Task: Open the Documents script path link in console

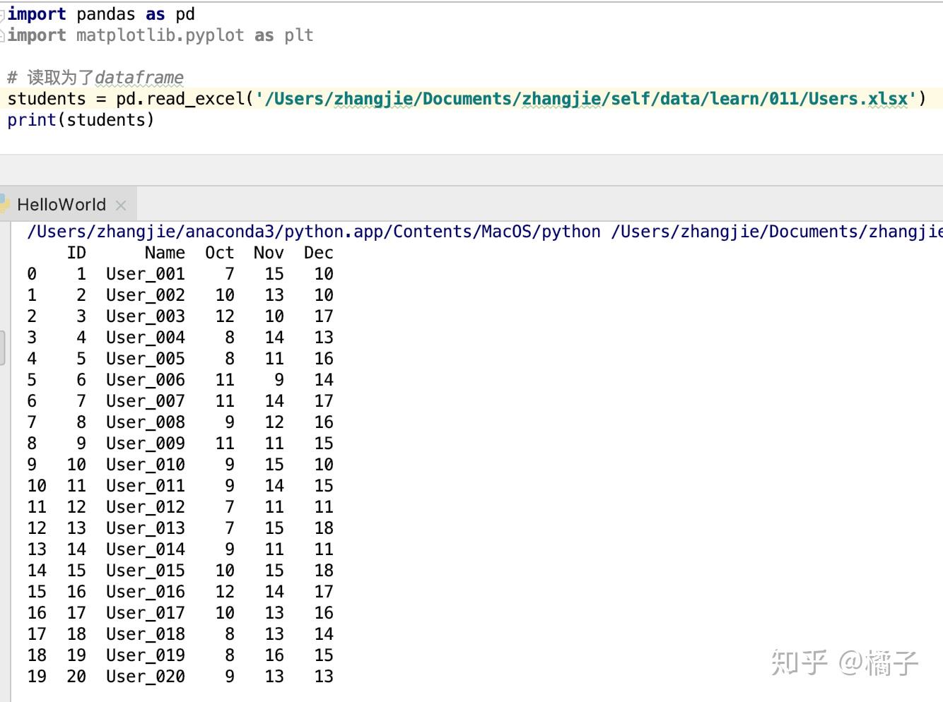Action: [x=777, y=232]
